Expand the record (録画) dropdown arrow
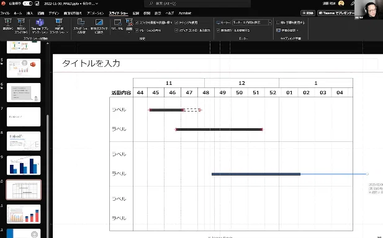 coord(129,32)
